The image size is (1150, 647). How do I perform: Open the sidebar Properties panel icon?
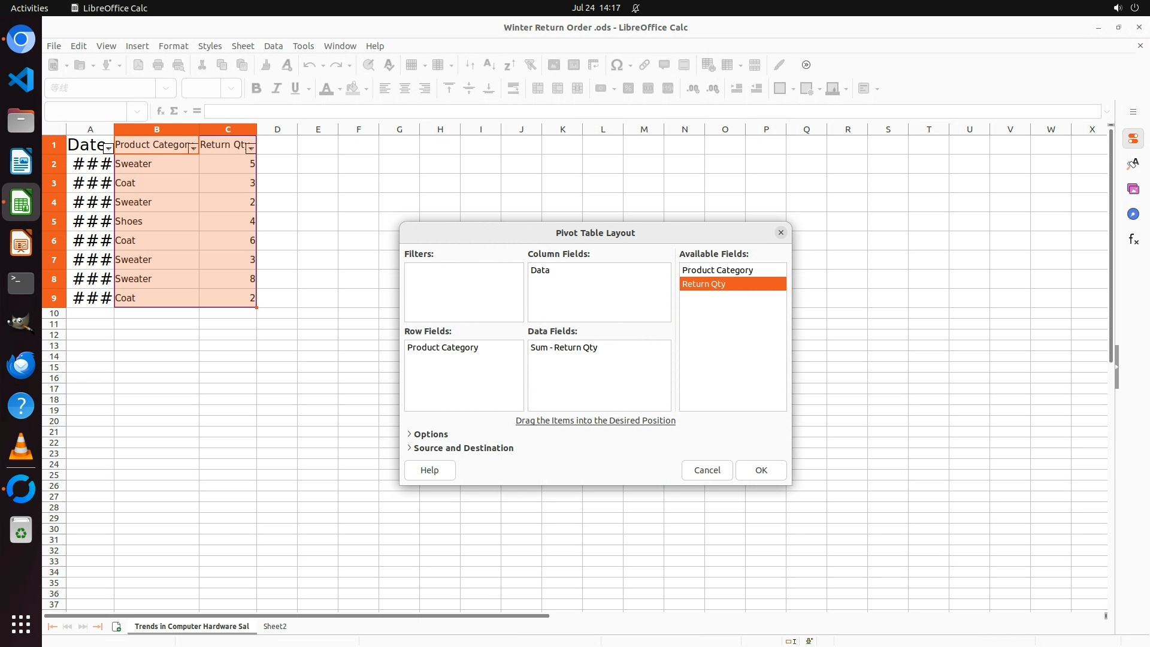(x=1133, y=139)
